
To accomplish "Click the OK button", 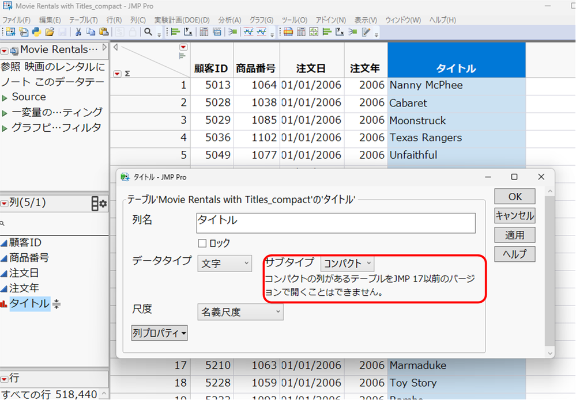I will (x=515, y=196).
